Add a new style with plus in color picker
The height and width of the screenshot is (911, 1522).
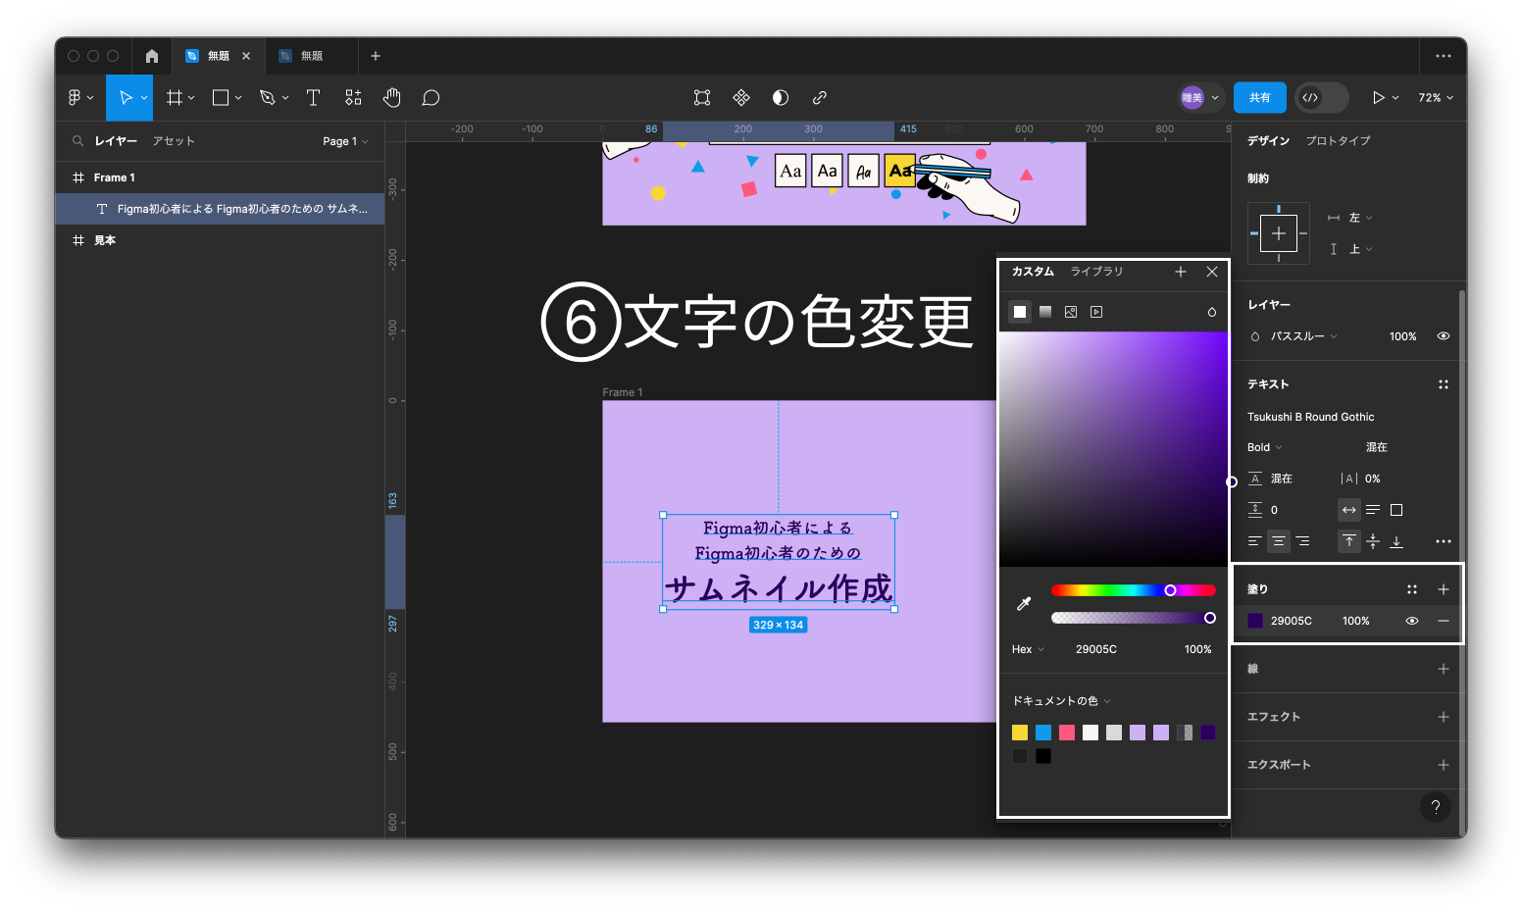tap(1181, 272)
